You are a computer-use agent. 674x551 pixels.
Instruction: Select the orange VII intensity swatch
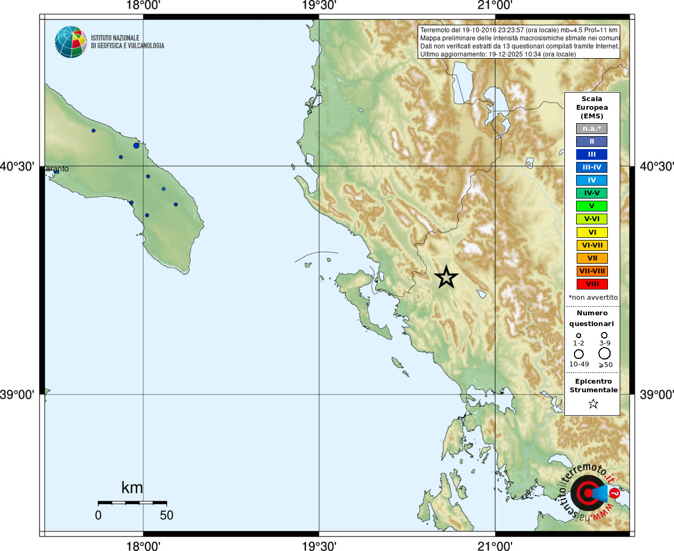[592, 258]
